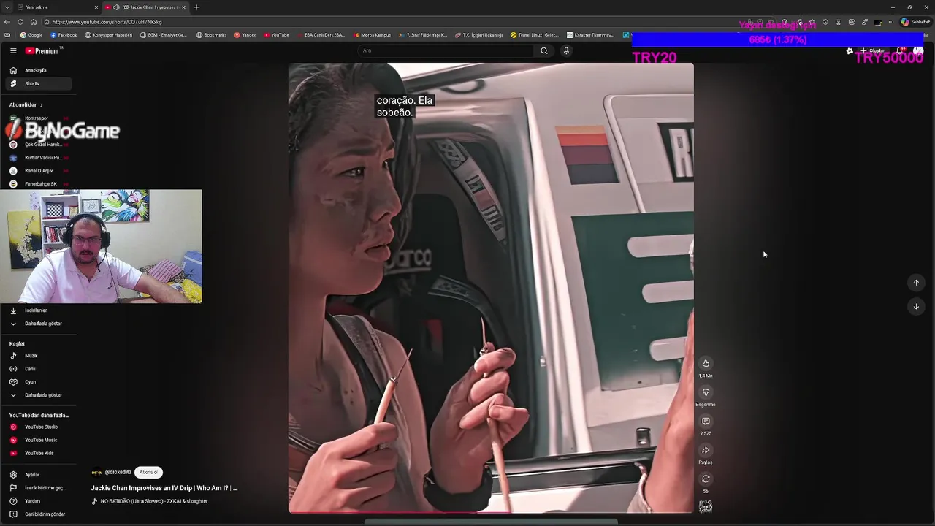Click the Short video frame
The height and width of the screenshot is (526, 935).
click(x=491, y=287)
